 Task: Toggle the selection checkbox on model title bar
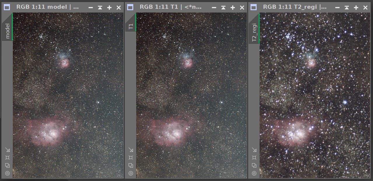(7, 7)
